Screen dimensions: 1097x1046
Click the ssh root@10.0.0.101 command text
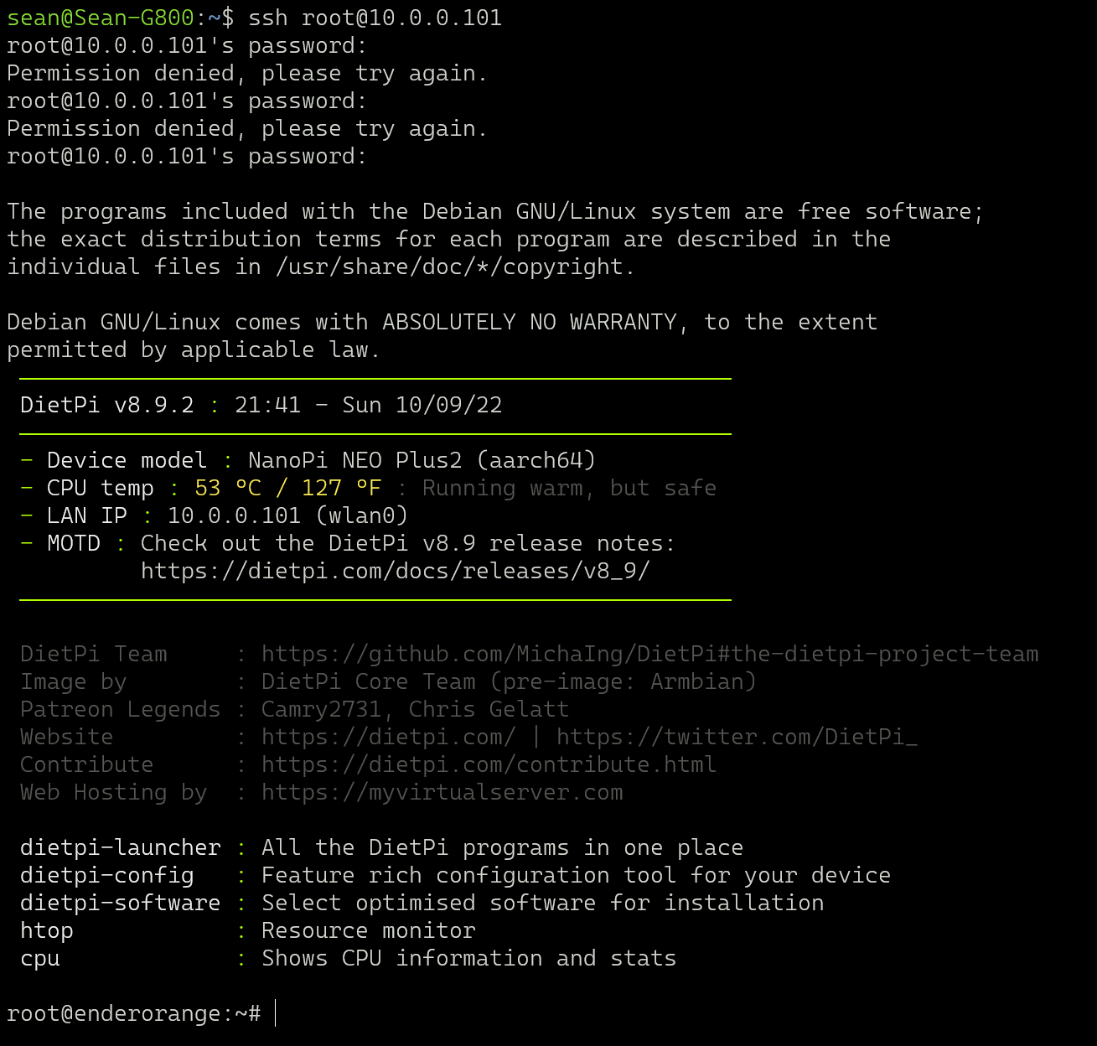point(375,18)
